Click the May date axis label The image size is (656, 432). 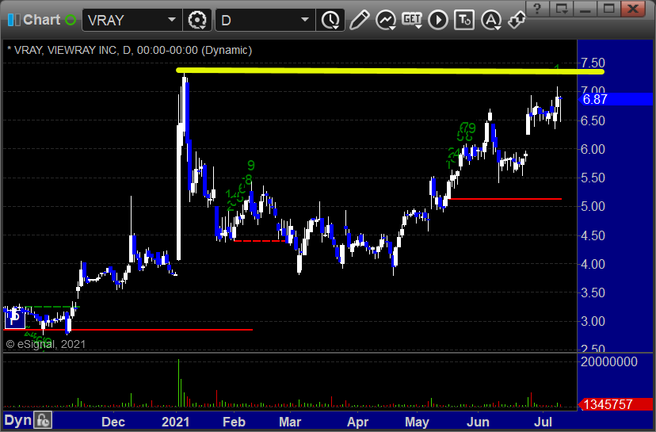[x=417, y=422]
